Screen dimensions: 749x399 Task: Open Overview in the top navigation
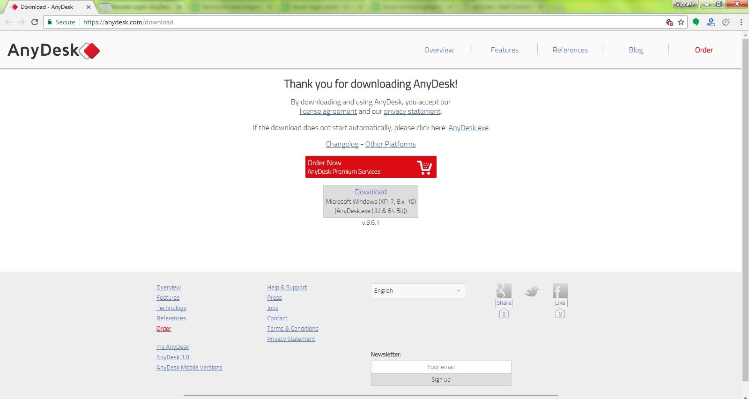point(439,50)
